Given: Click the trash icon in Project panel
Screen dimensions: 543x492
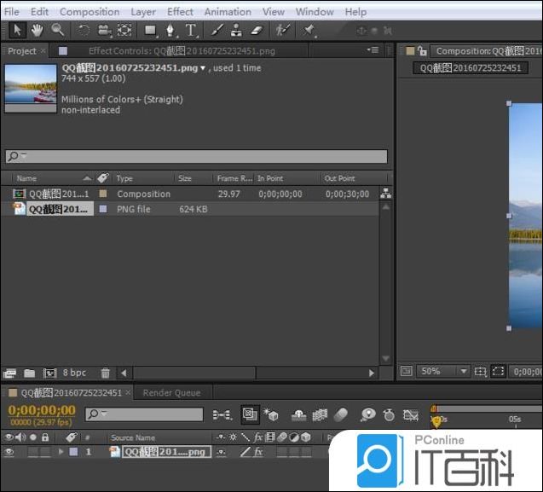Looking at the screenshot, I should tap(105, 373).
